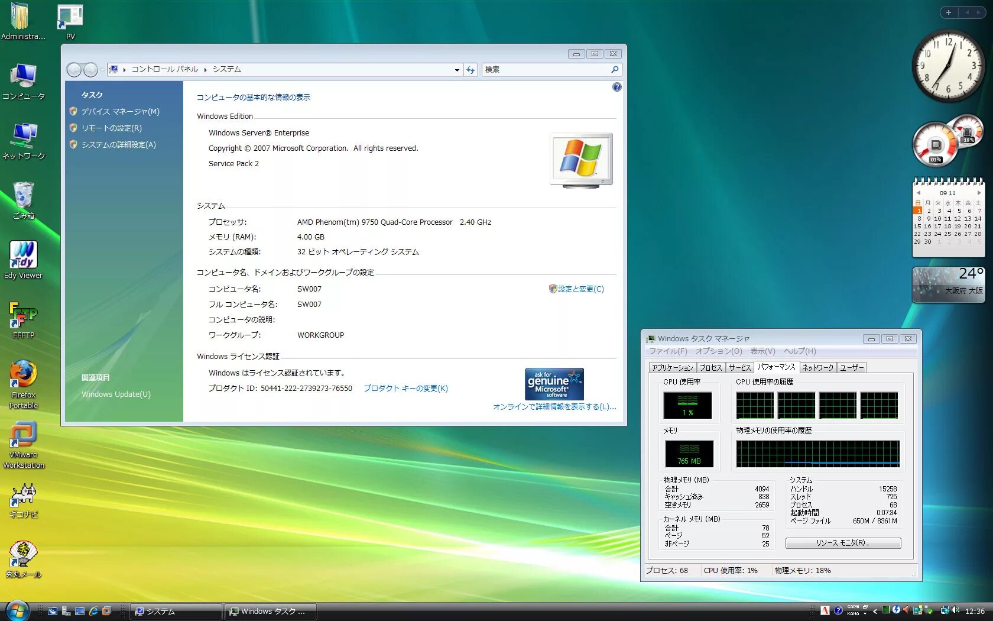The image size is (993, 621).
Task: Open the 秀丸メール desktop shortcut
Action: (24, 560)
